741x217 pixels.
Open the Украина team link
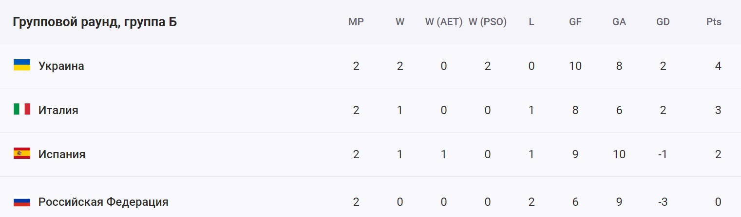click(x=61, y=66)
